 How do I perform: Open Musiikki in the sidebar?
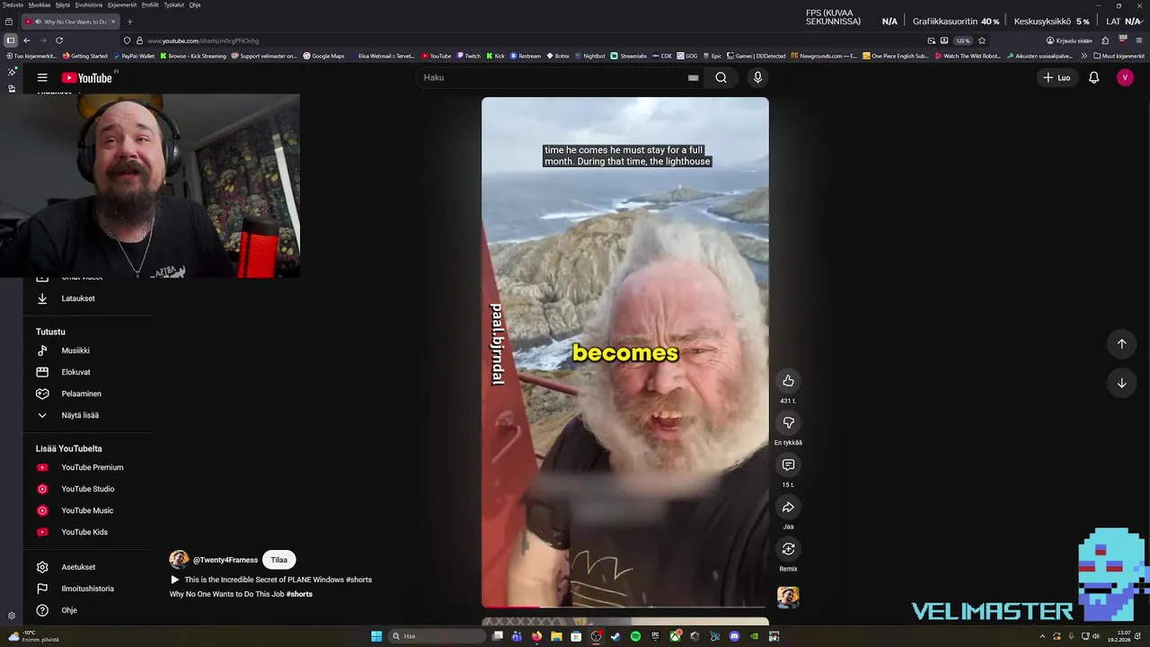click(x=75, y=350)
